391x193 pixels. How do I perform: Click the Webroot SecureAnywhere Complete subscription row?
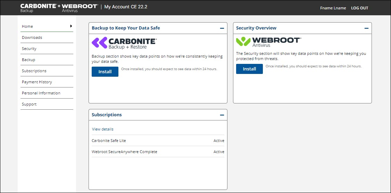coord(158,152)
